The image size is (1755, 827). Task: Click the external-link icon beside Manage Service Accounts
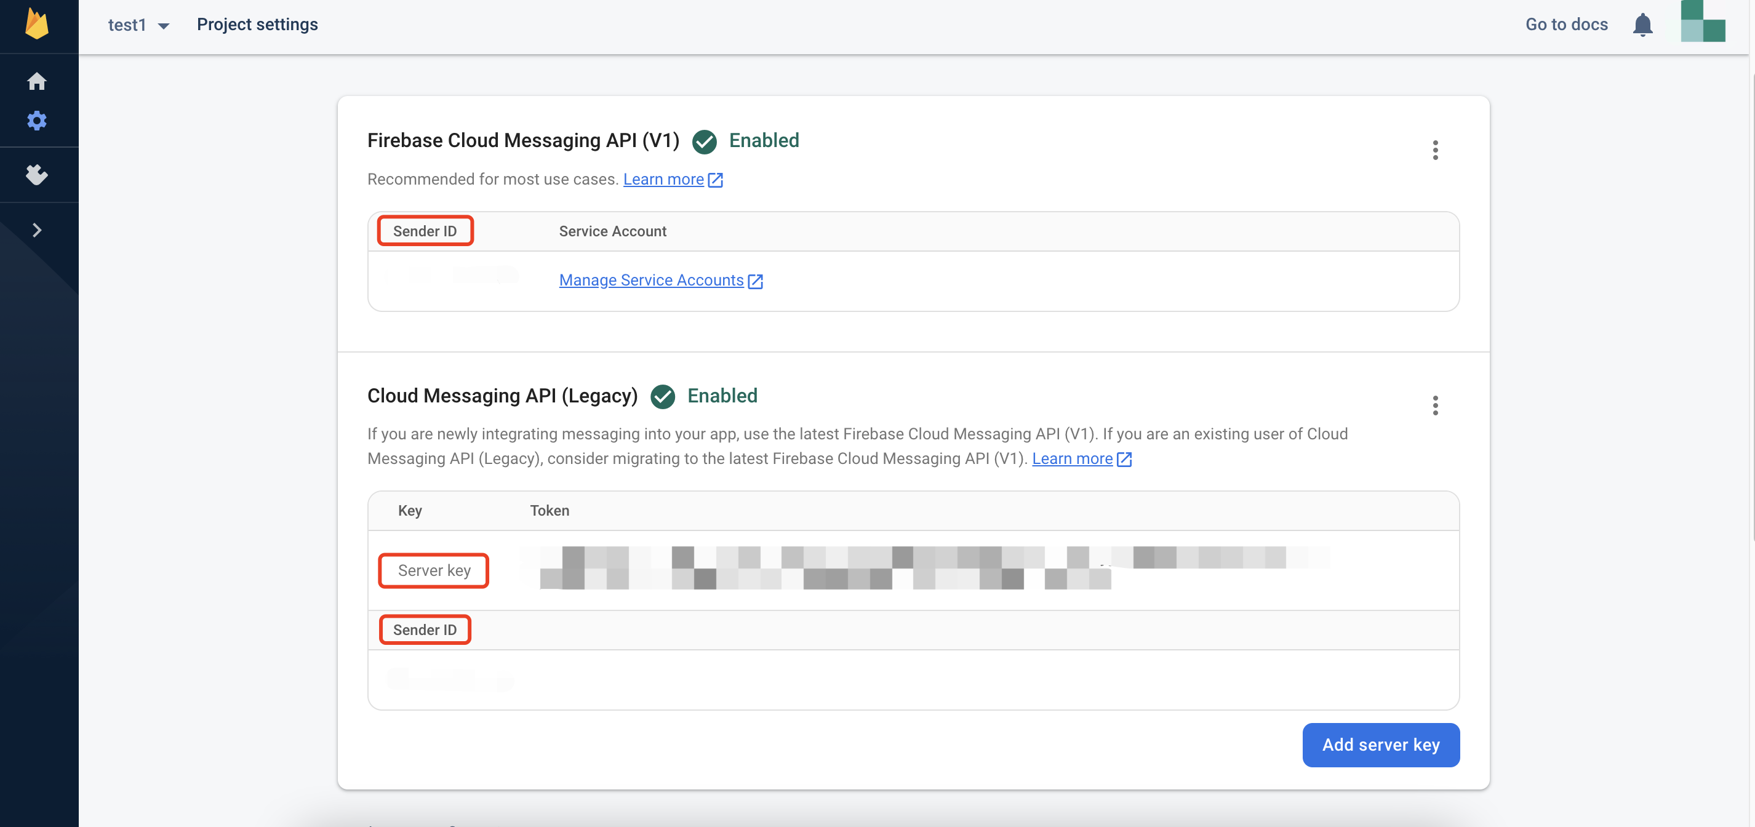(755, 281)
